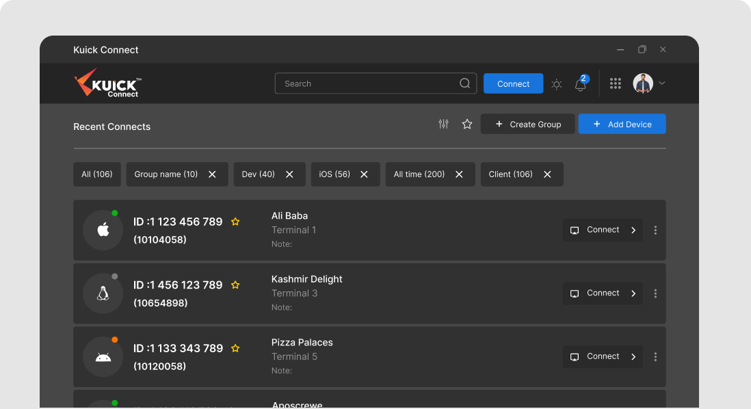
Task: Select the All (106) filter tab
Action: [96, 174]
